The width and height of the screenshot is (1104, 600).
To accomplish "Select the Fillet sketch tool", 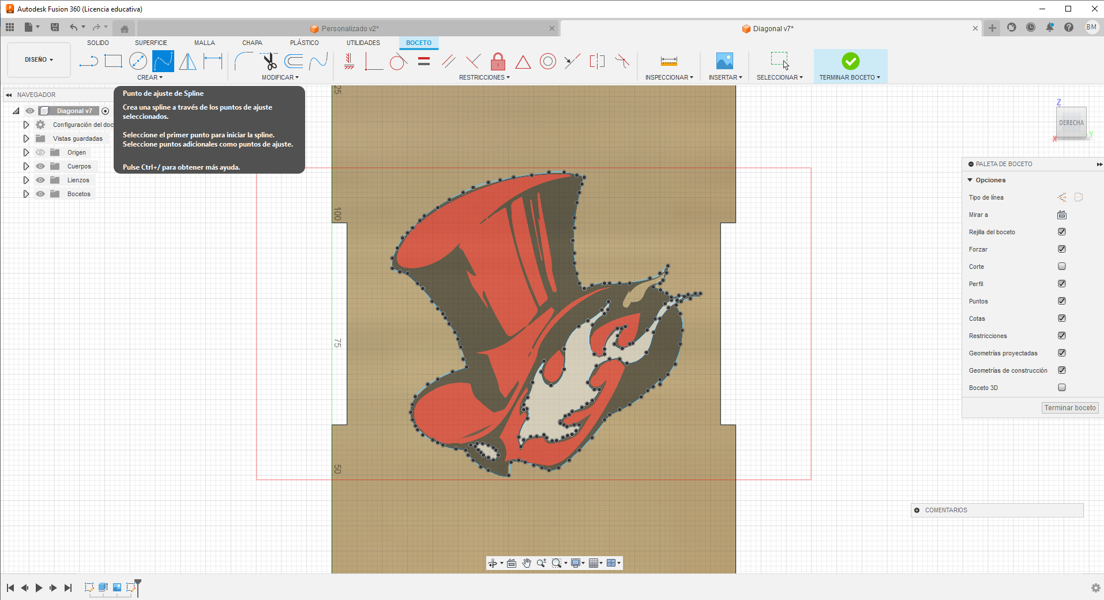I will click(x=243, y=61).
